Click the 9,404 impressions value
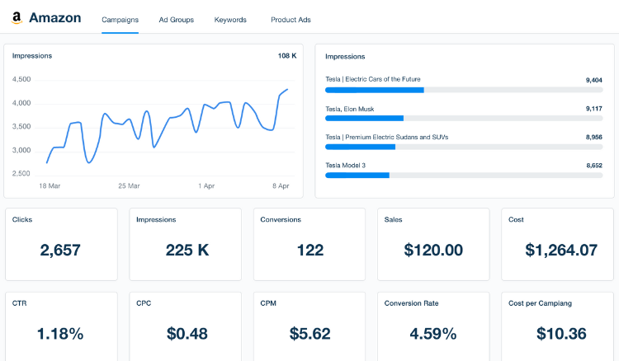619x361 pixels. tap(593, 80)
